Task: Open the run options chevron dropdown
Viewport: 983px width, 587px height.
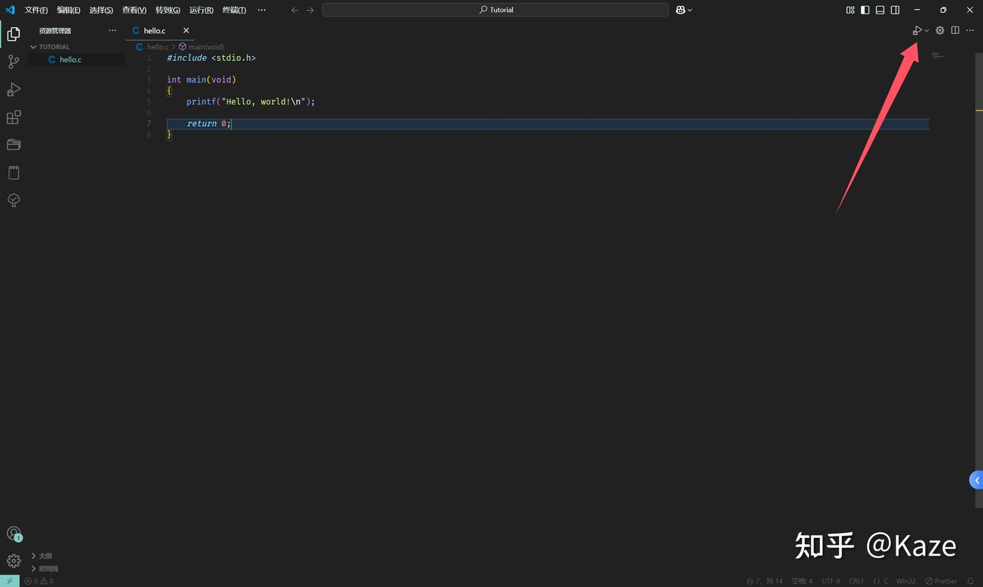Action: tap(926, 30)
